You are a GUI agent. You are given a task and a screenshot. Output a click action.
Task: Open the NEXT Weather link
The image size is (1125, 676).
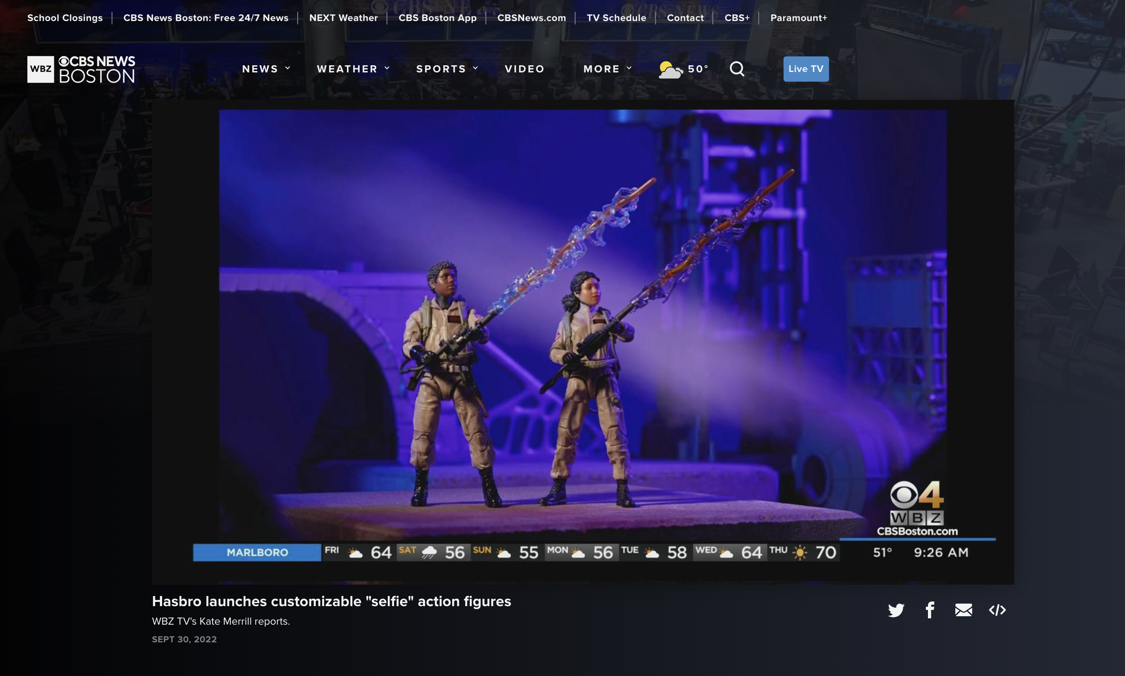[343, 18]
